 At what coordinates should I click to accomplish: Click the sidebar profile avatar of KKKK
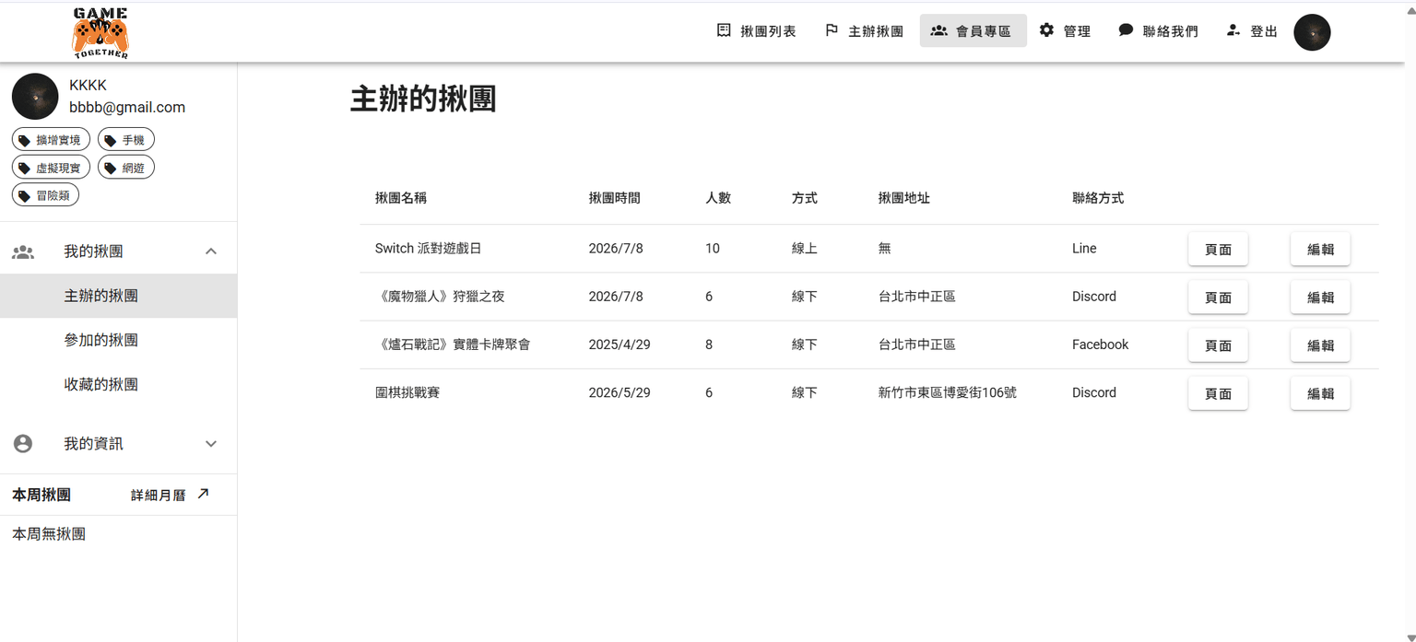(35, 97)
